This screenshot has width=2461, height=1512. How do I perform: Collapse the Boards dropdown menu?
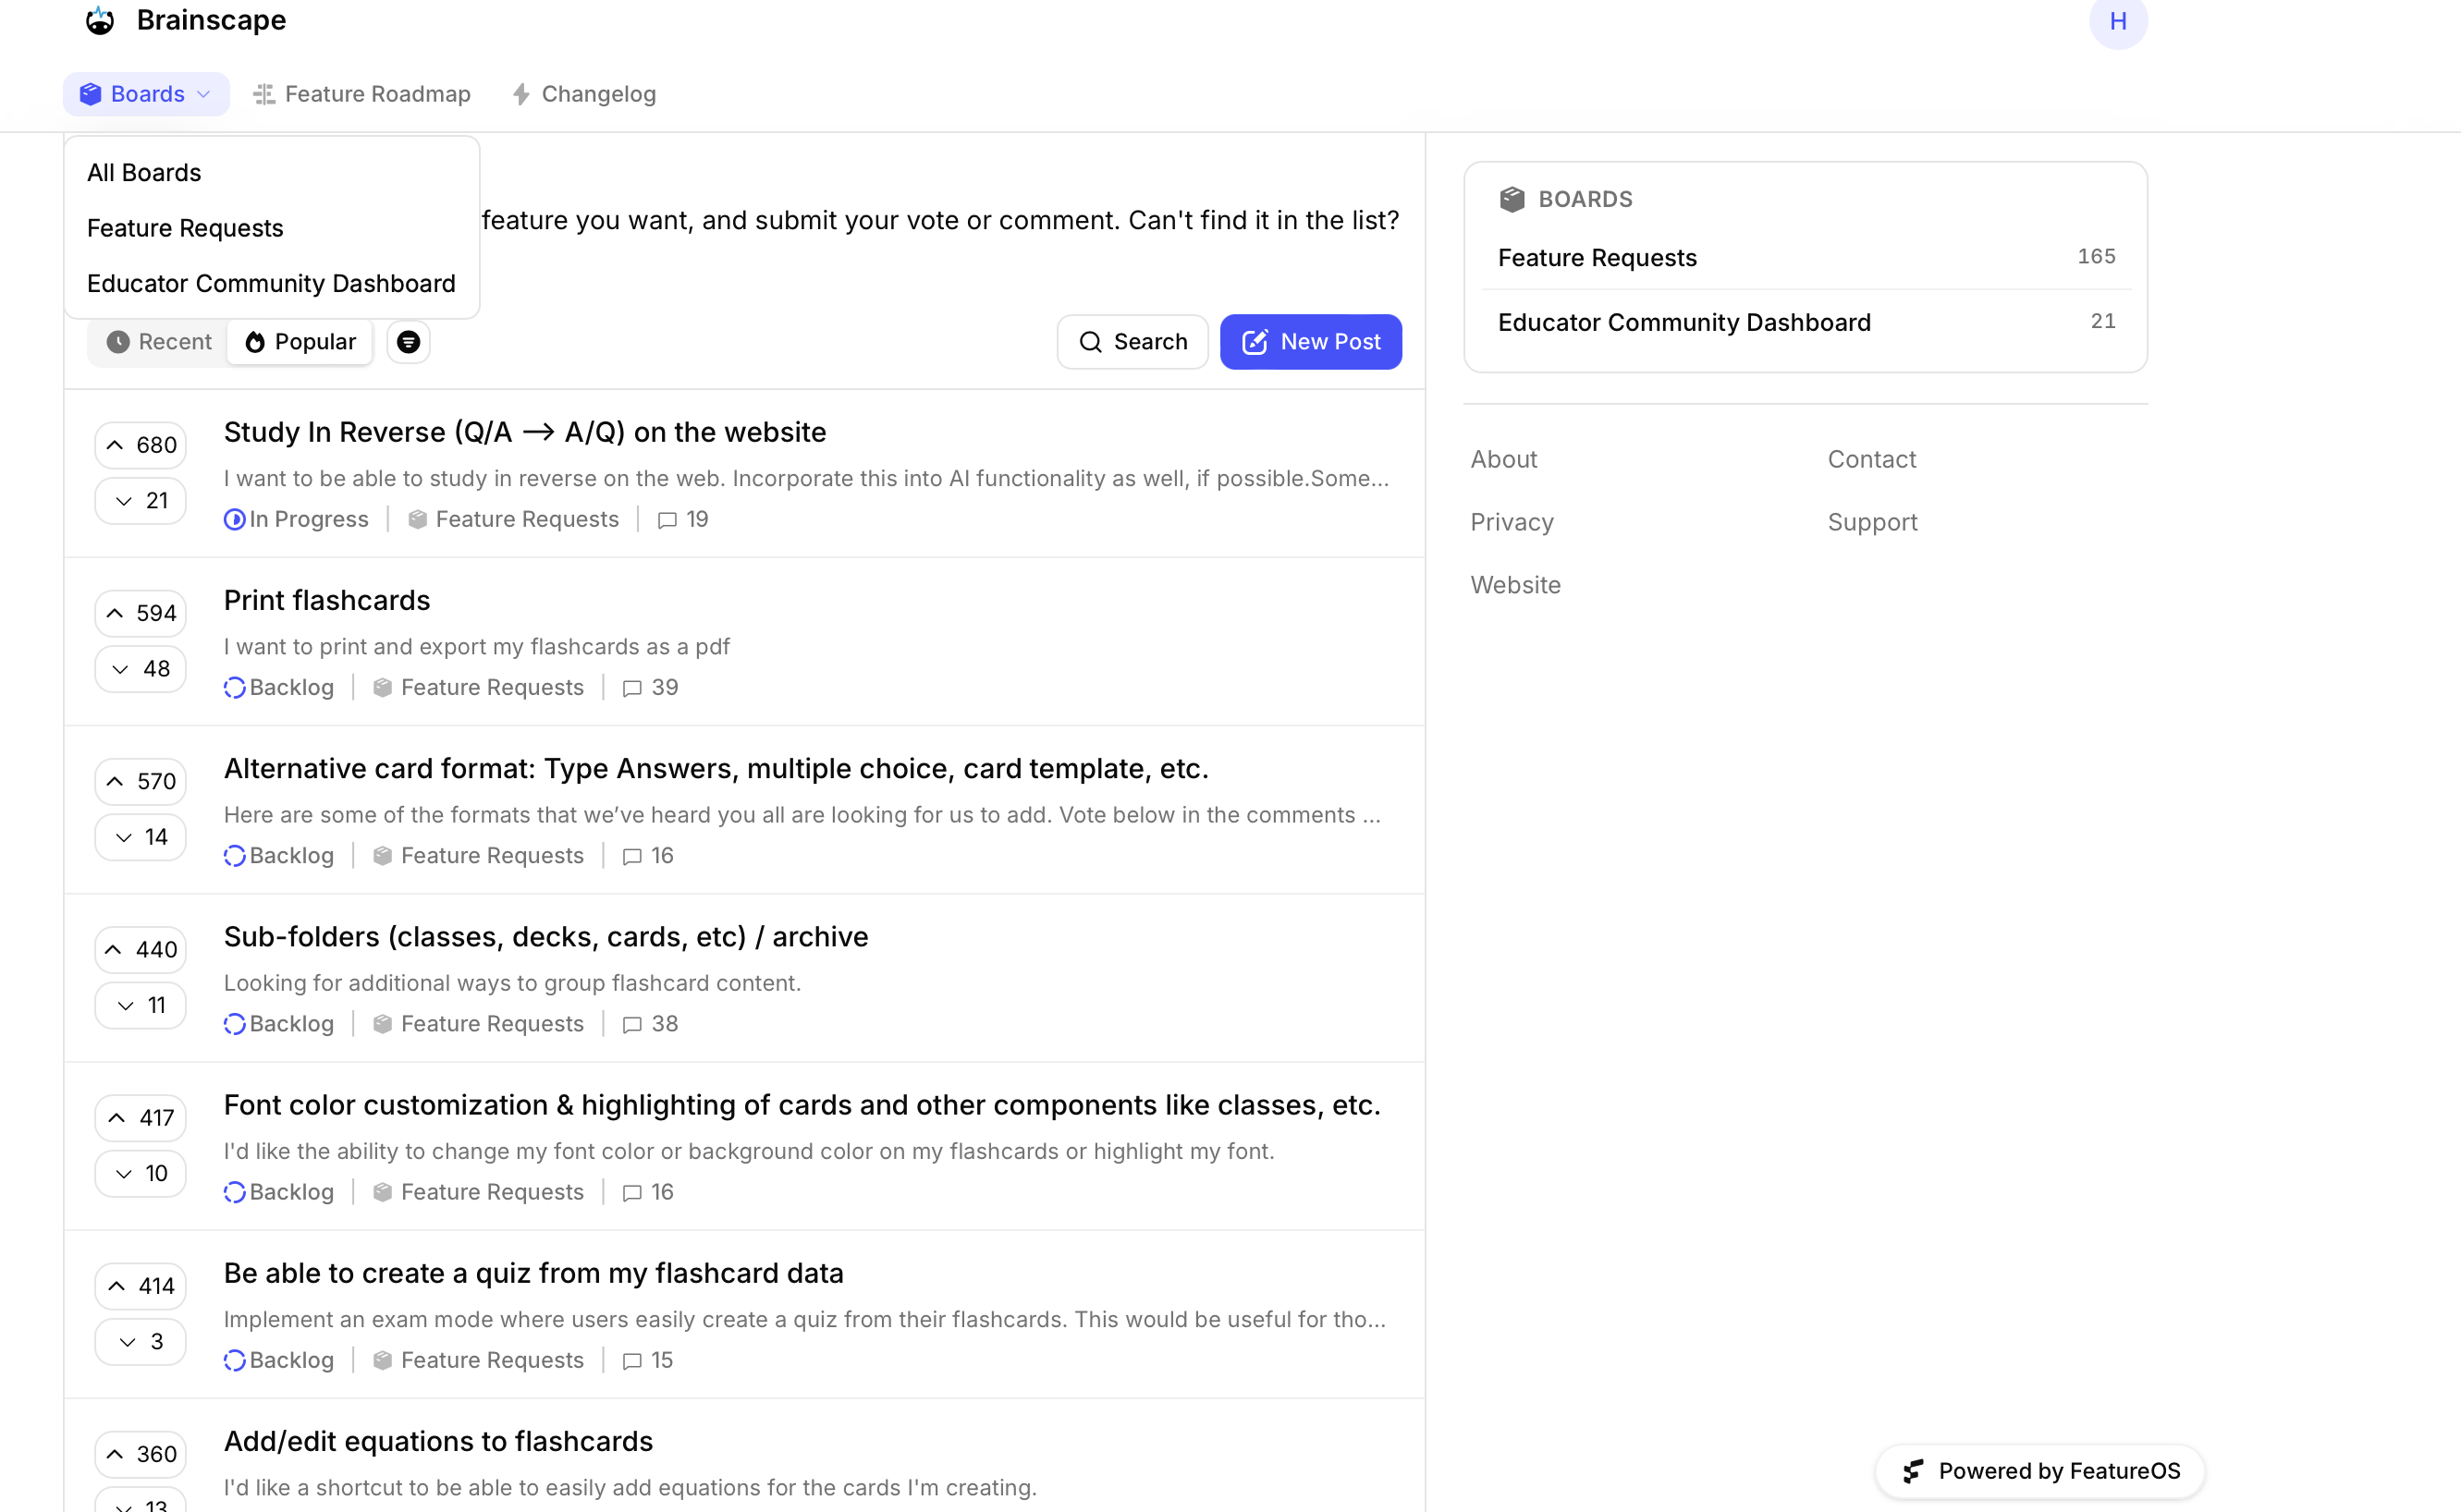(x=146, y=94)
